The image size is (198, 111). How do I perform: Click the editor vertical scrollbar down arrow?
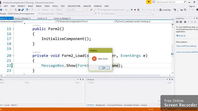(x=173, y=73)
